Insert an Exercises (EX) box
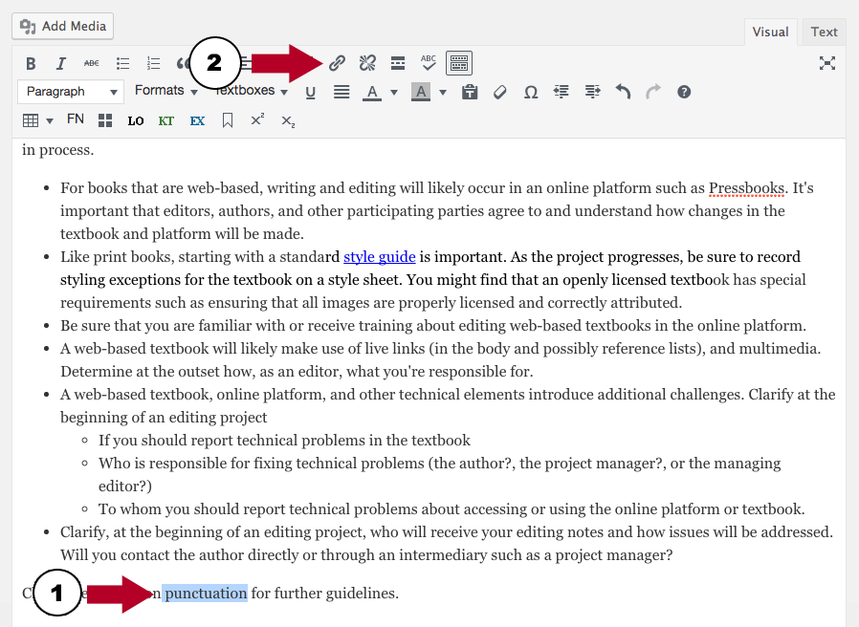This screenshot has height=627, width=859. [197, 121]
